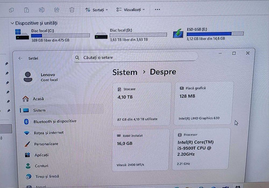Click the Share icon in Explorer toolbar

click(57, 10)
